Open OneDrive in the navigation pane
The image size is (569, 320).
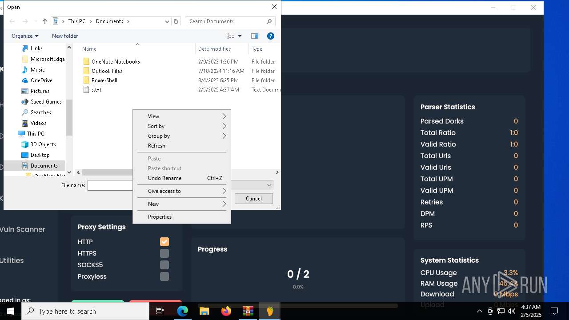41,80
